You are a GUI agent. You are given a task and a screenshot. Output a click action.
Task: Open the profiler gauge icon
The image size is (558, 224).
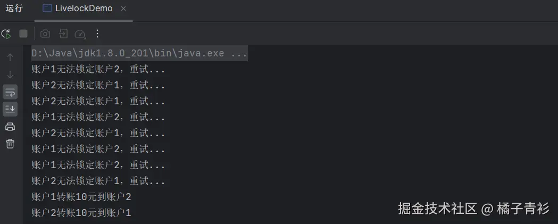click(80, 34)
